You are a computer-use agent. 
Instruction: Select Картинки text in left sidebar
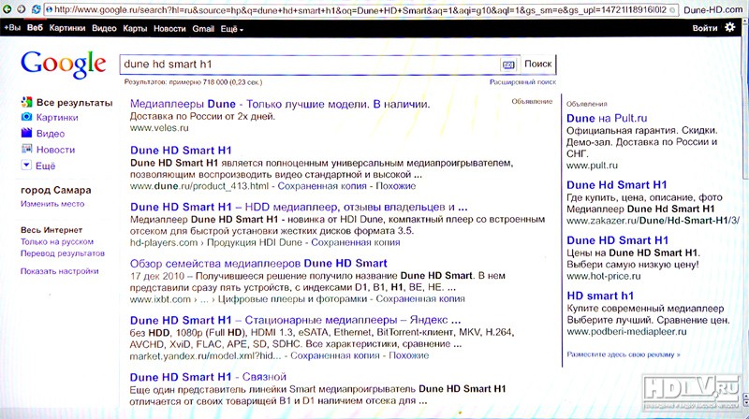[57, 118]
